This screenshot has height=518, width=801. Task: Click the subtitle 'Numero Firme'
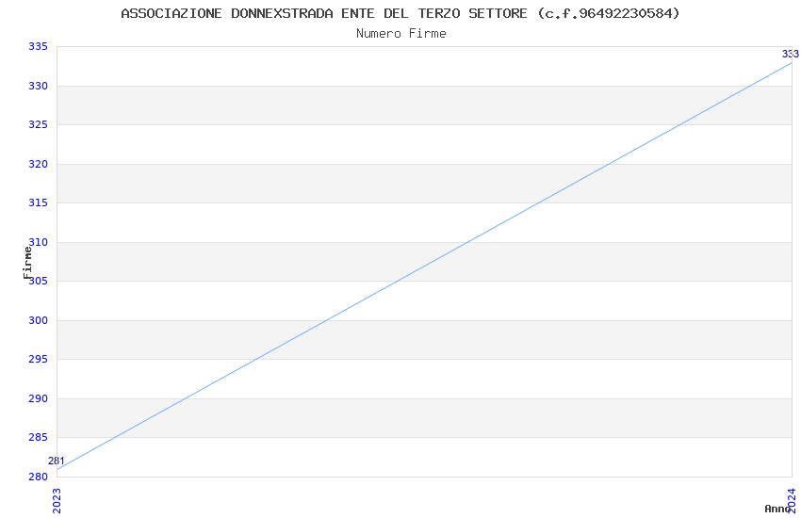[401, 34]
